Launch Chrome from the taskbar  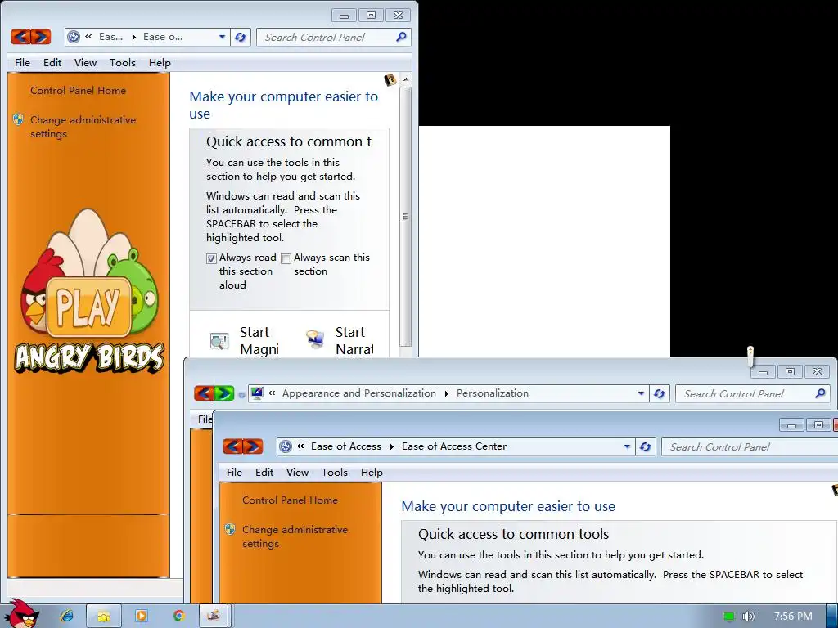pos(178,617)
